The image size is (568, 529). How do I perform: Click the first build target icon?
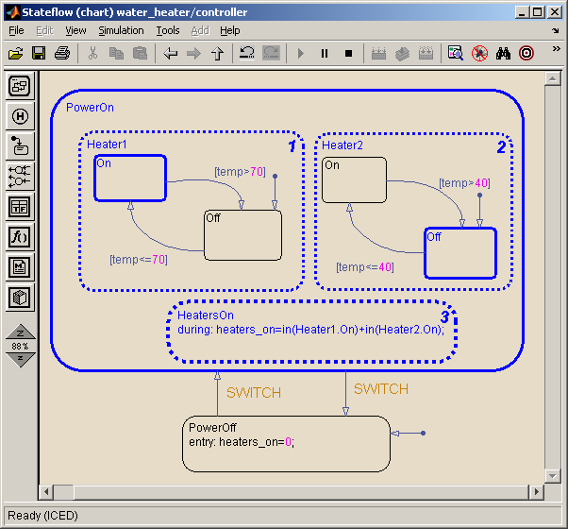click(378, 54)
